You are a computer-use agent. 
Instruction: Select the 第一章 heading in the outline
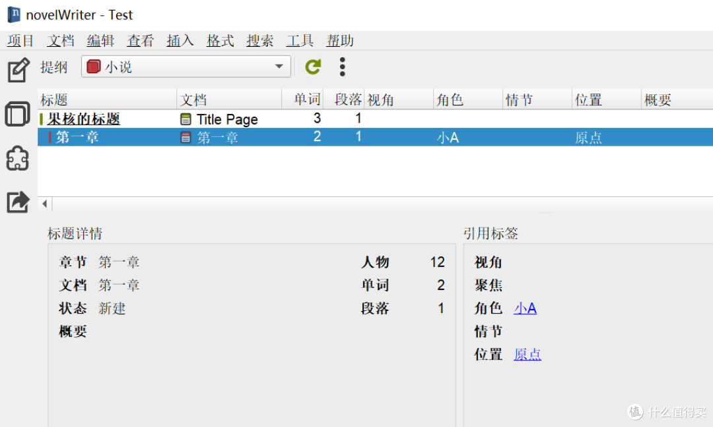coord(77,137)
